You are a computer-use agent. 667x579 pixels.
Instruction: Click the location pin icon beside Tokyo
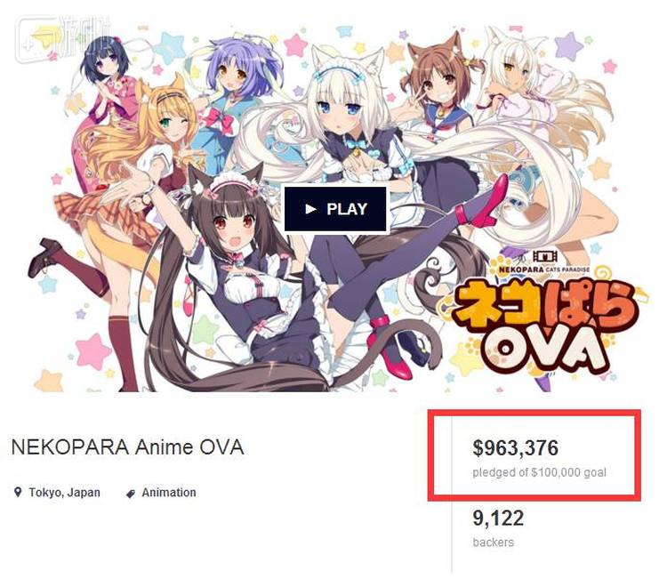[x=18, y=492]
